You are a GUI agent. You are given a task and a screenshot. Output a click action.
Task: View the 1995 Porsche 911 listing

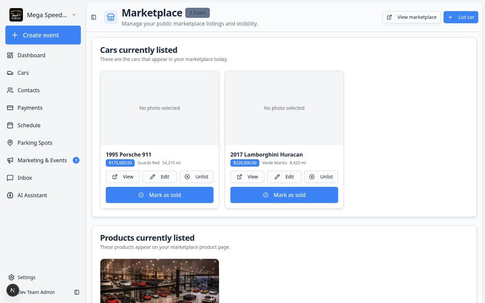[x=123, y=177]
